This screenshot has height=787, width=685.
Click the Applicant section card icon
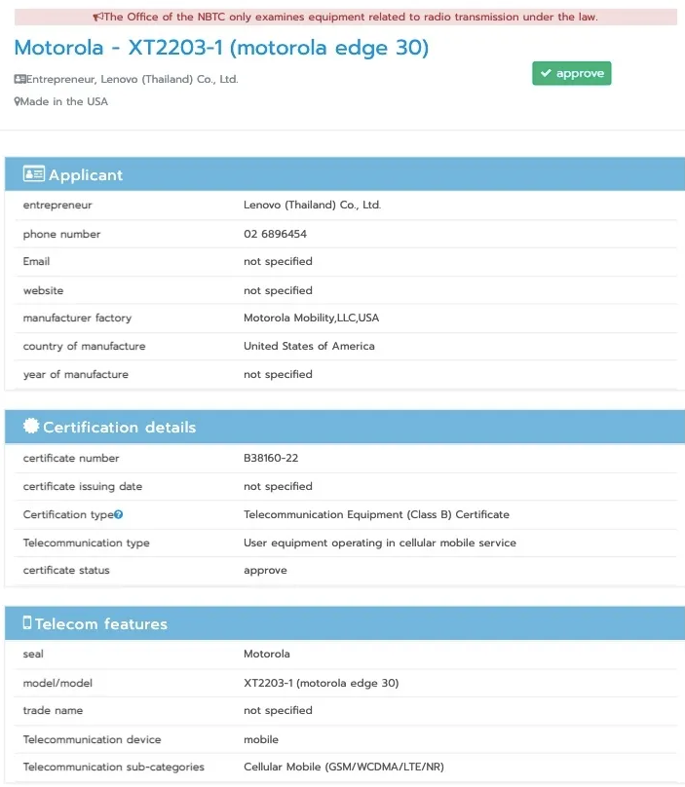coord(34,175)
